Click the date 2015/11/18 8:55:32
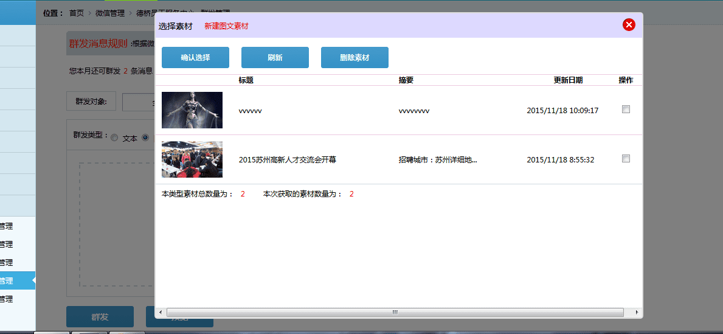Screen dimensions: 723x334 [560, 160]
